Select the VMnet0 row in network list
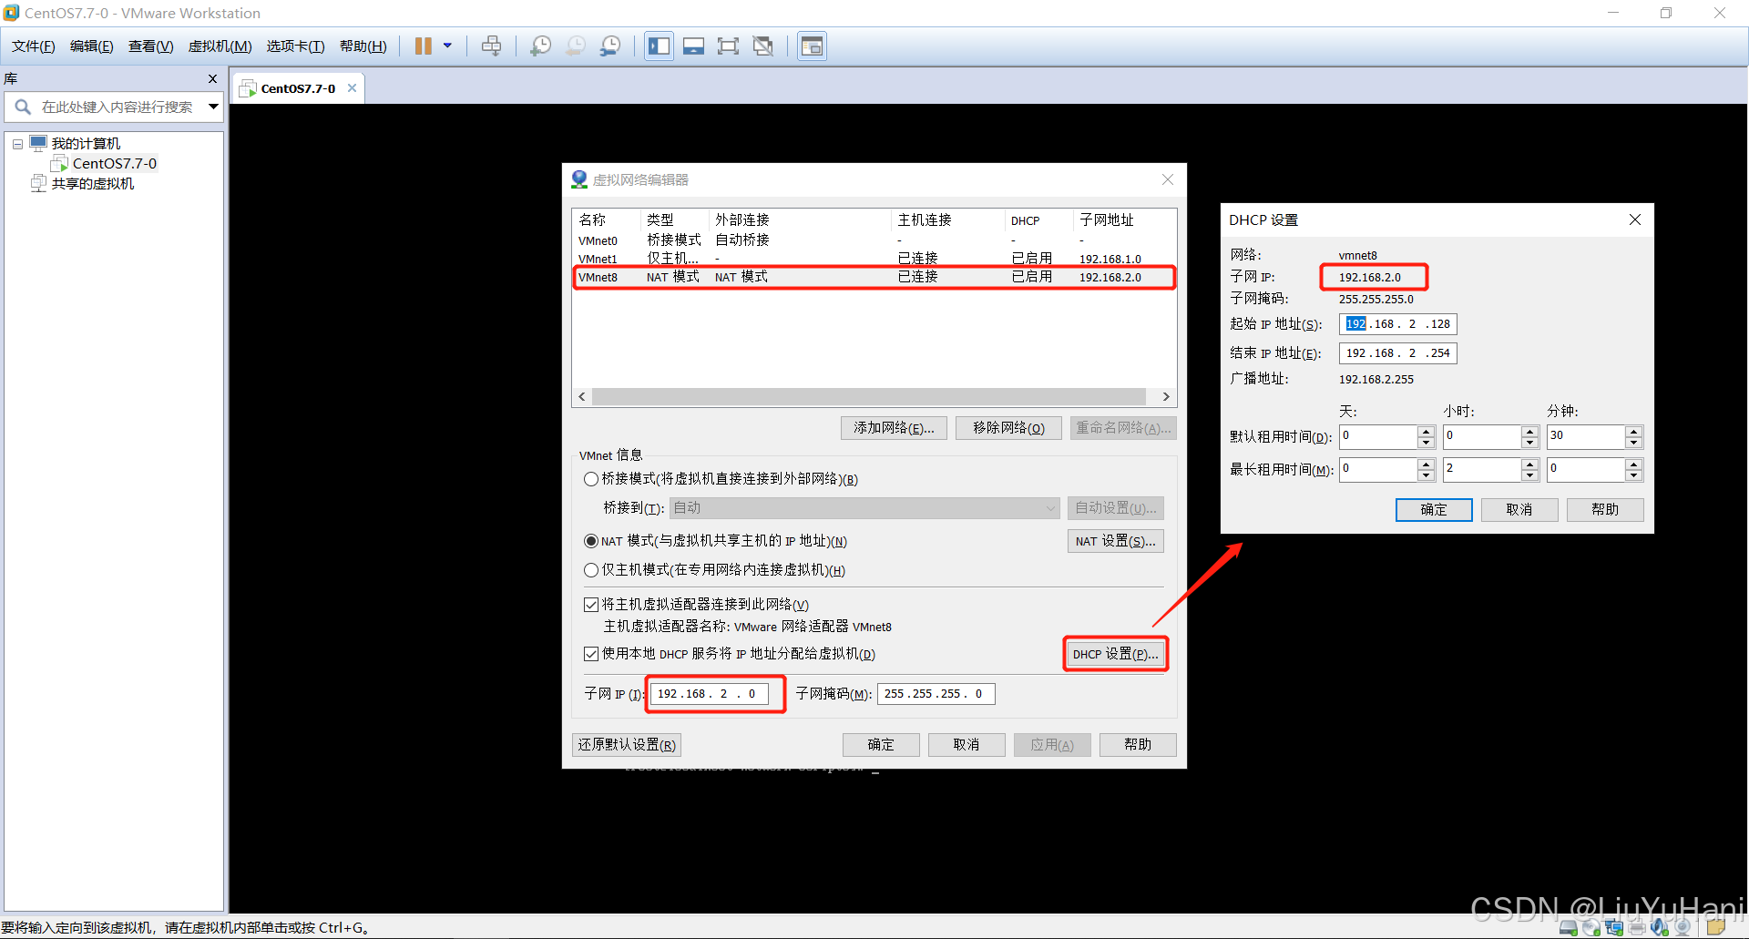1749x939 pixels. [x=874, y=240]
